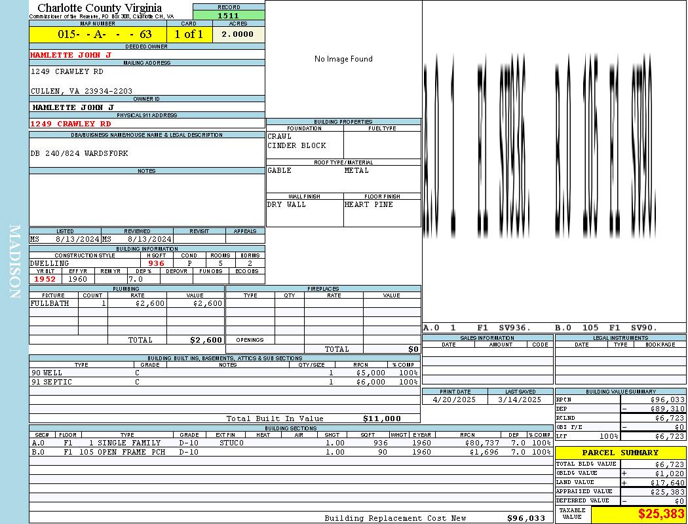Click section RPCN value $80,737

point(482,443)
